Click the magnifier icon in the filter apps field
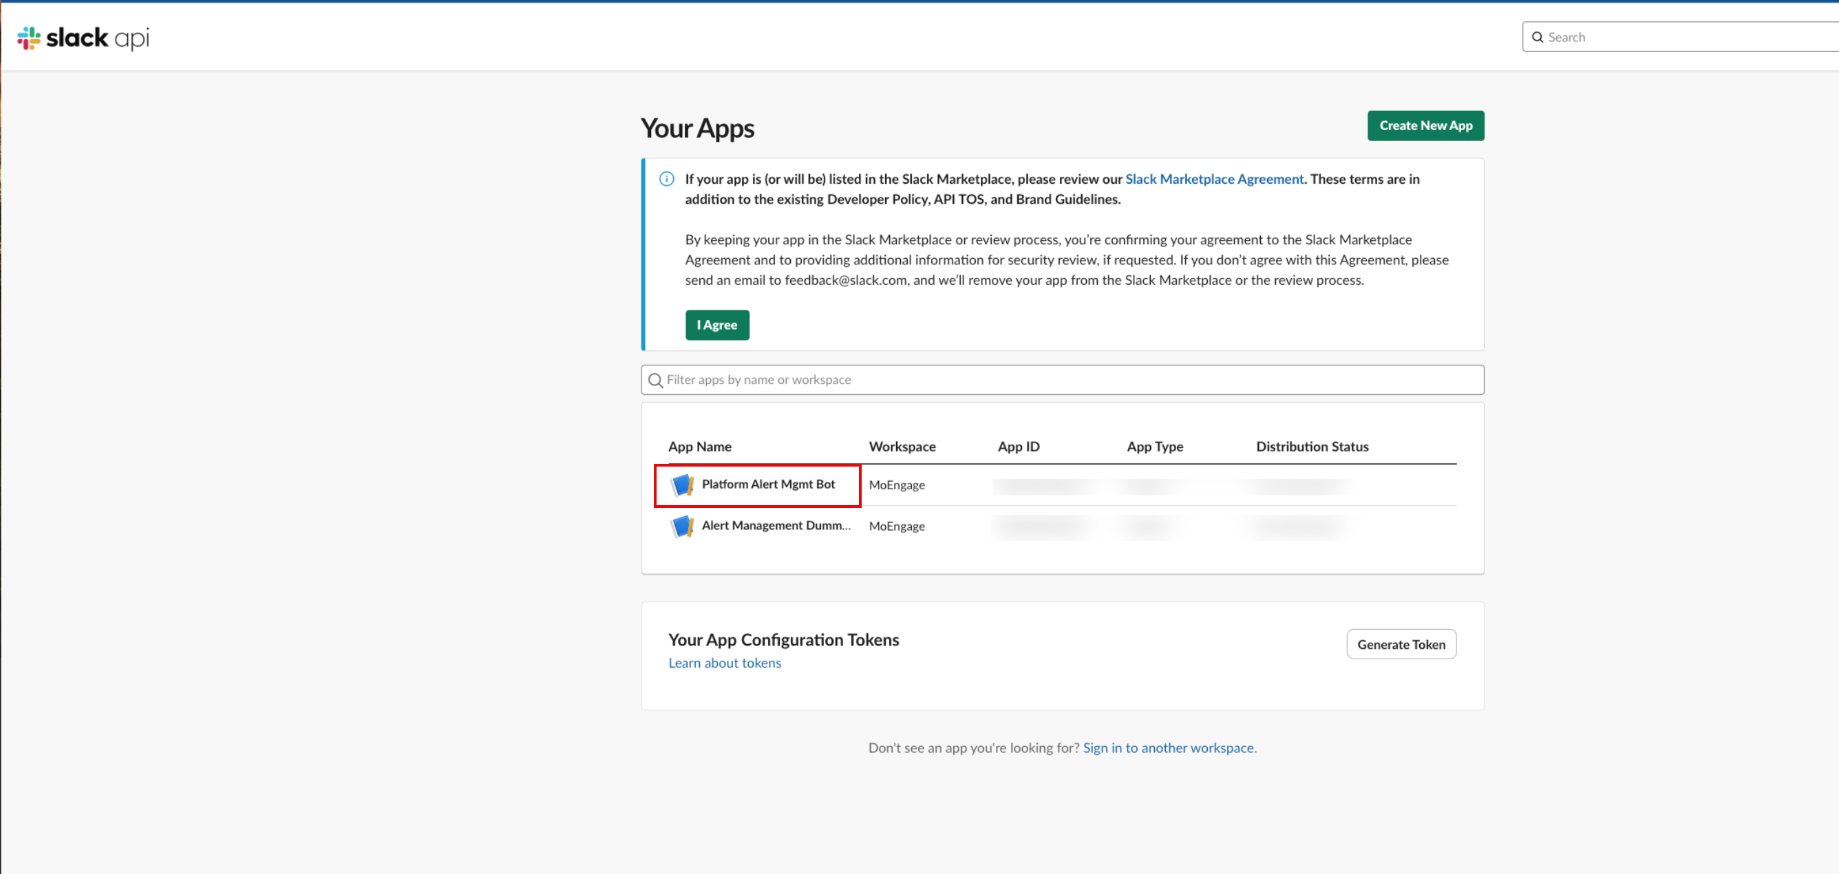The width and height of the screenshot is (1839, 874). click(655, 380)
